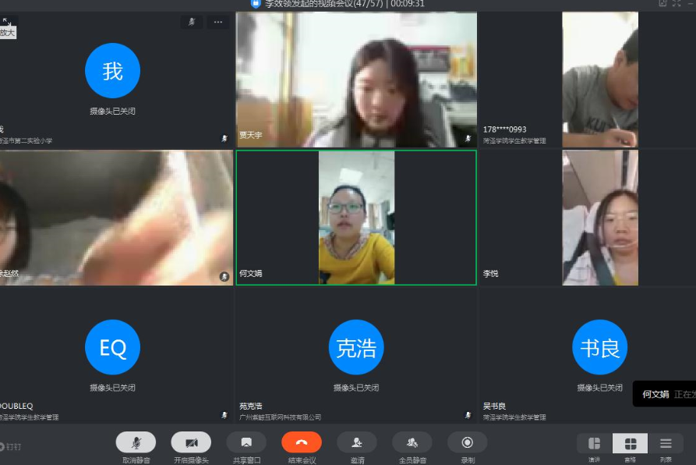Turn on camera with 开启摄像头 button
Screen dimensions: 696x465
191,442
